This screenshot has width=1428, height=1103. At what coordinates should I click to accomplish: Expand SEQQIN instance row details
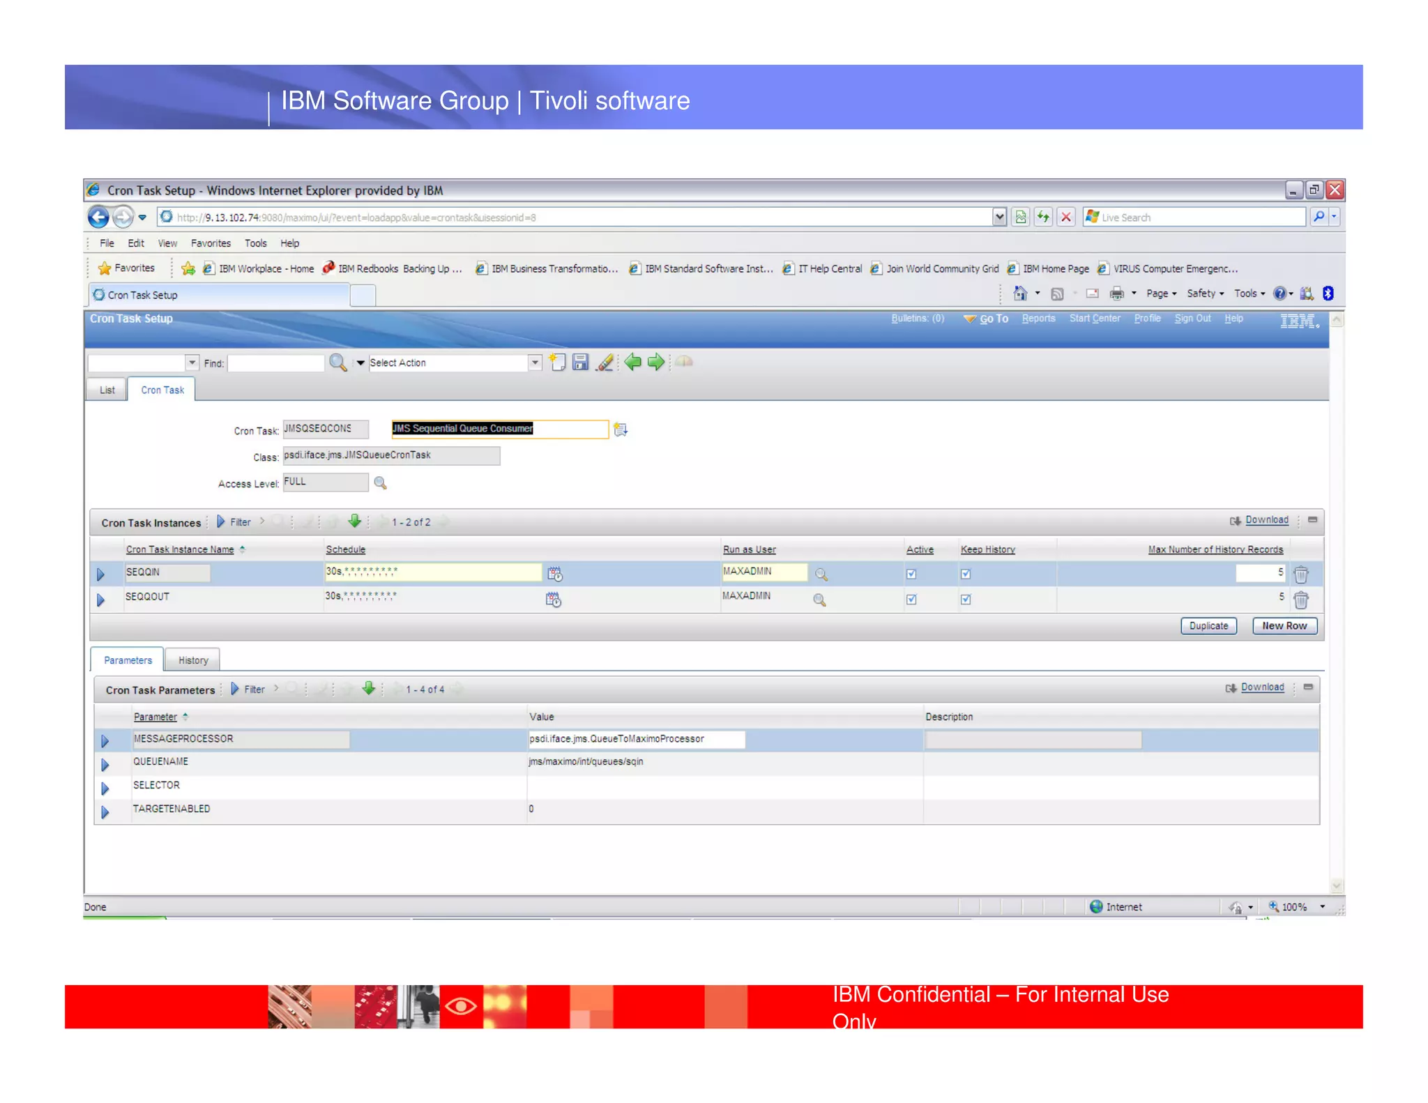100,575
